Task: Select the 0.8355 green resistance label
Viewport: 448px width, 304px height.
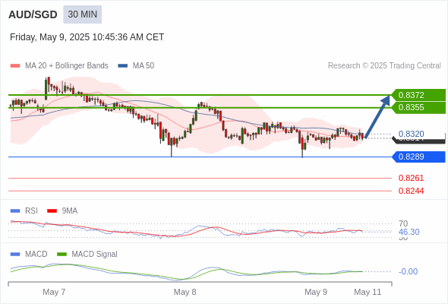Action: (418, 107)
